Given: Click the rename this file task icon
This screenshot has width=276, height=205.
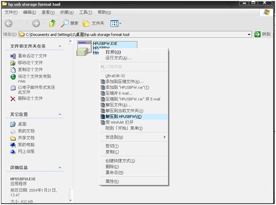Looking at the screenshot, I should 13,56.
